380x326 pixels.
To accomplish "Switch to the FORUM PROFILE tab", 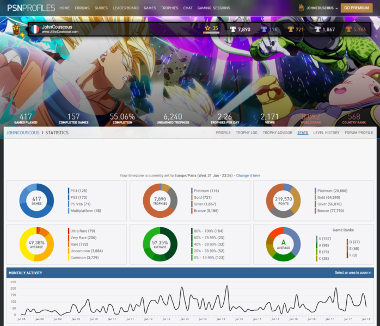I will coord(359,133).
